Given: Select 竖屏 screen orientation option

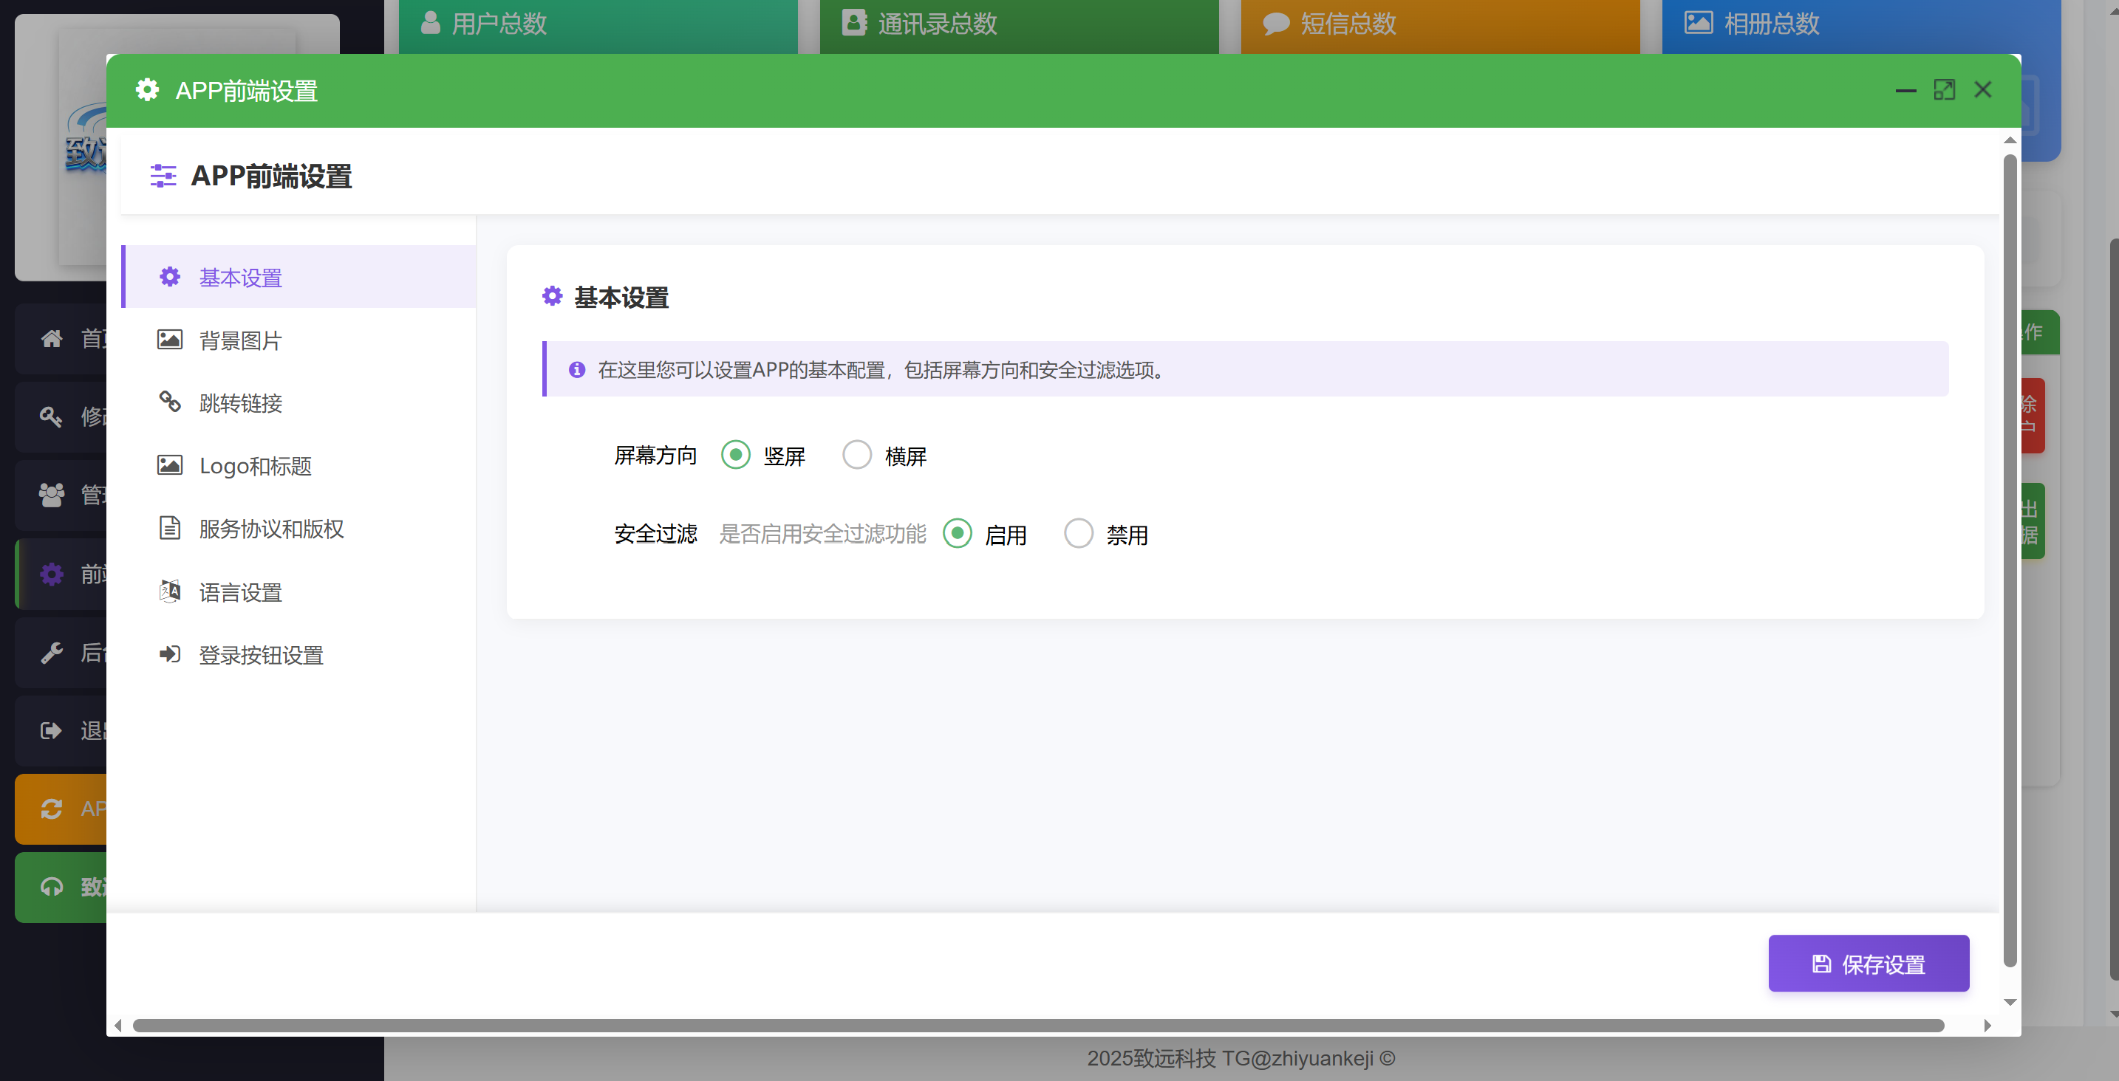Looking at the screenshot, I should (x=735, y=455).
